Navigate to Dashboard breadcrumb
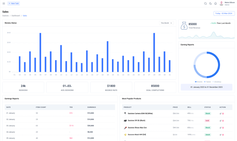 coord(16,15)
